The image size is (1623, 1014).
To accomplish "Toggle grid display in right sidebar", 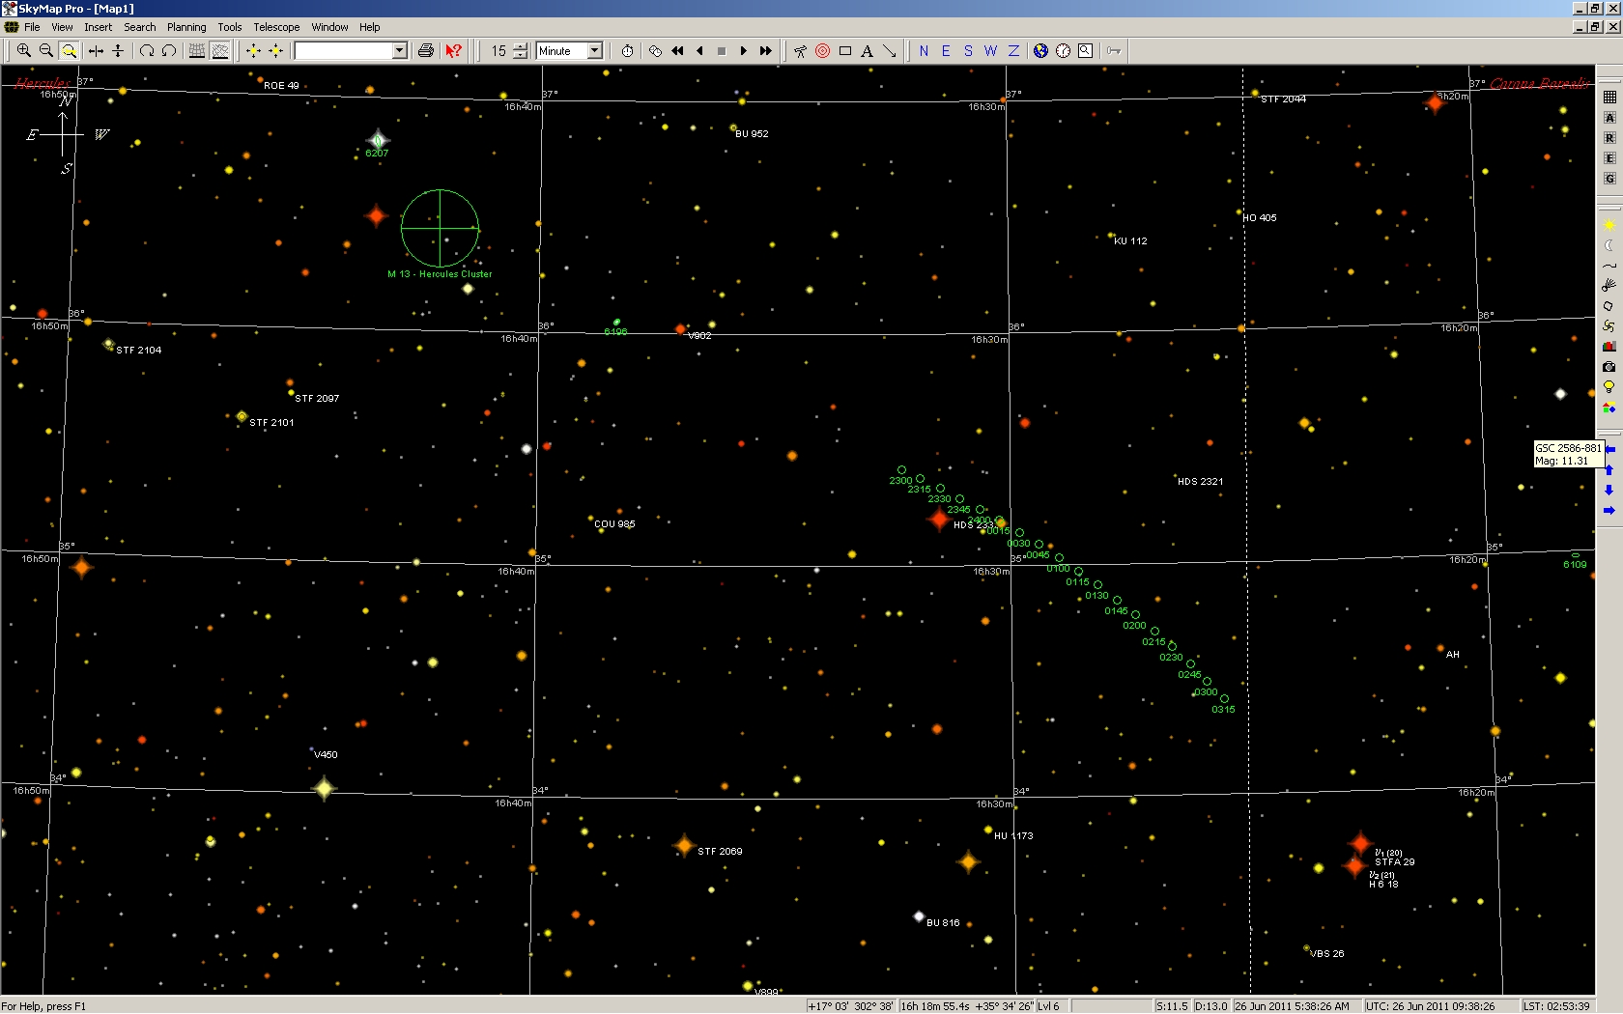I will (1609, 98).
